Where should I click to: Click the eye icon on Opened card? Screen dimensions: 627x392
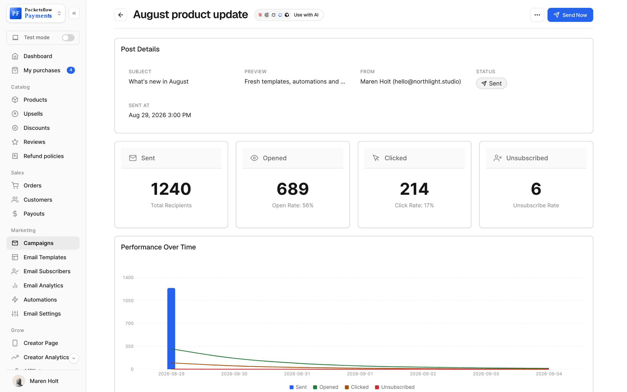click(x=254, y=158)
